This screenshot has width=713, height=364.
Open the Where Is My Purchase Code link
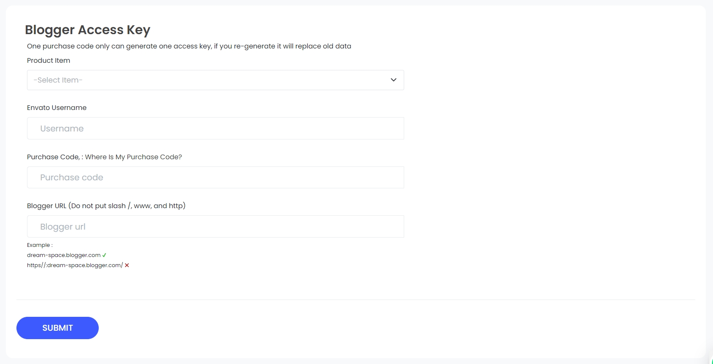(133, 157)
